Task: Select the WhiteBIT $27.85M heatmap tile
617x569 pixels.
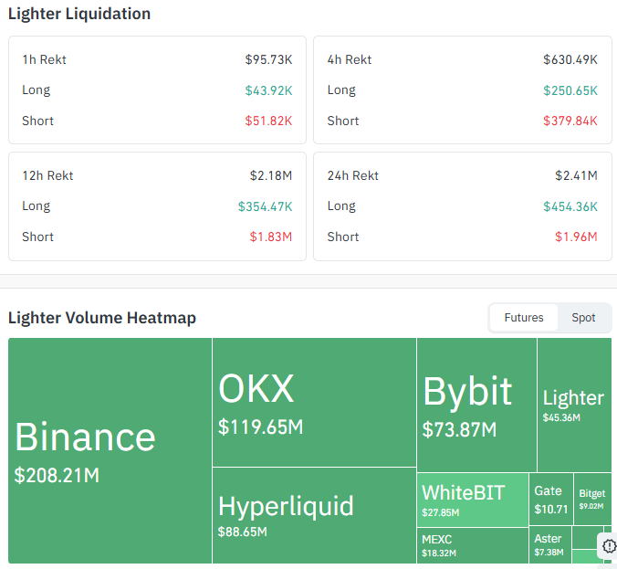Action: tap(473, 500)
